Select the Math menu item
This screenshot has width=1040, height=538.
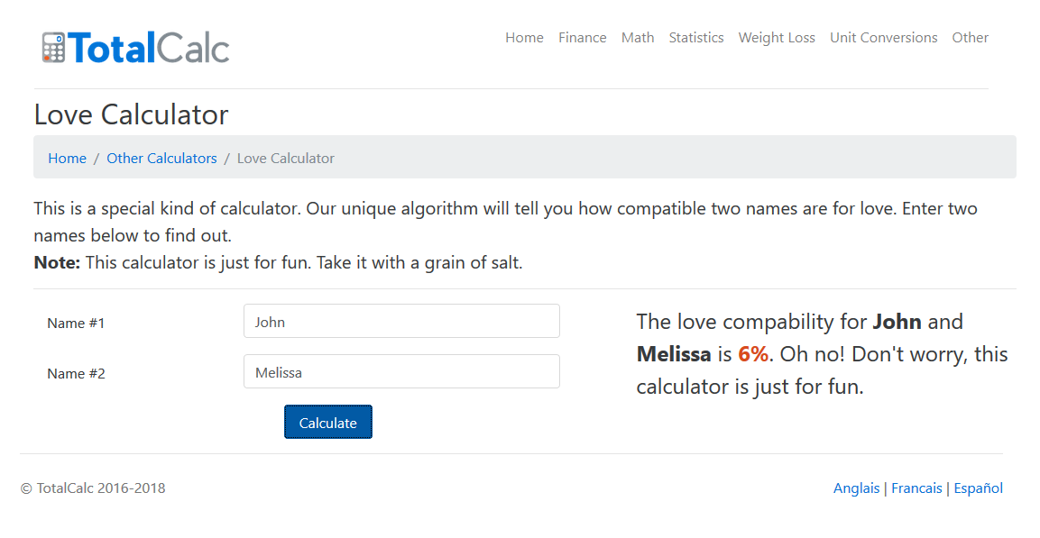point(638,37)
